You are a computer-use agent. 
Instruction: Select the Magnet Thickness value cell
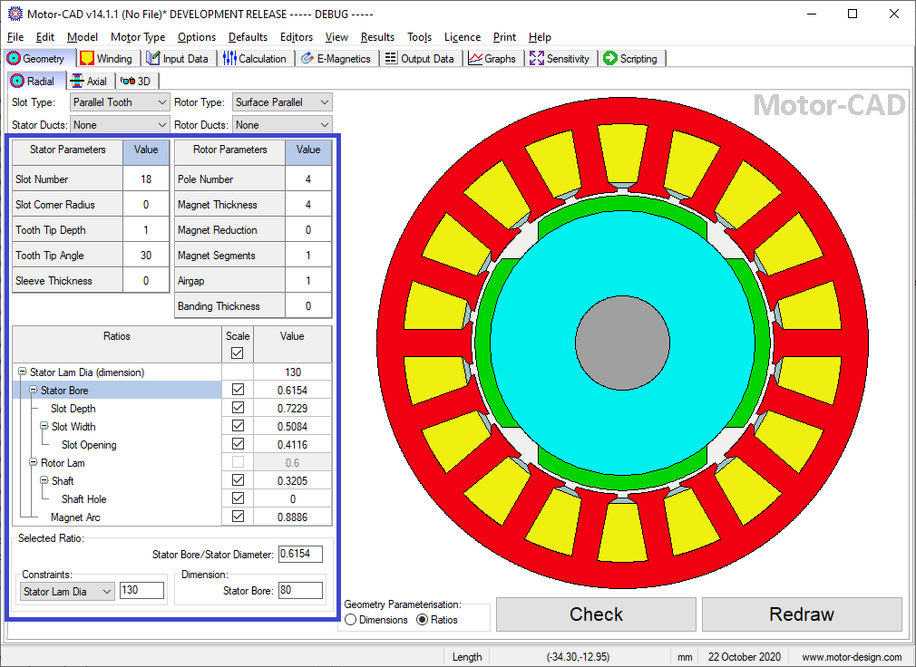click(308, 204)
